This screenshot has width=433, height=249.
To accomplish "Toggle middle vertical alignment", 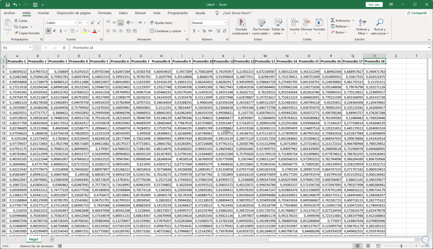I will pos(114,23).
